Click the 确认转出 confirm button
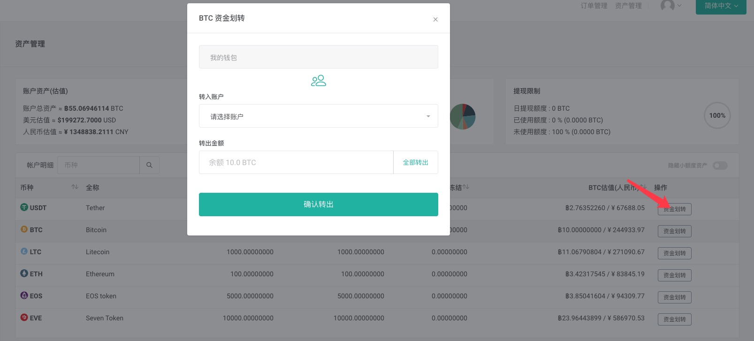The width and height of the screenshot is (754, 341). (319, 205)
